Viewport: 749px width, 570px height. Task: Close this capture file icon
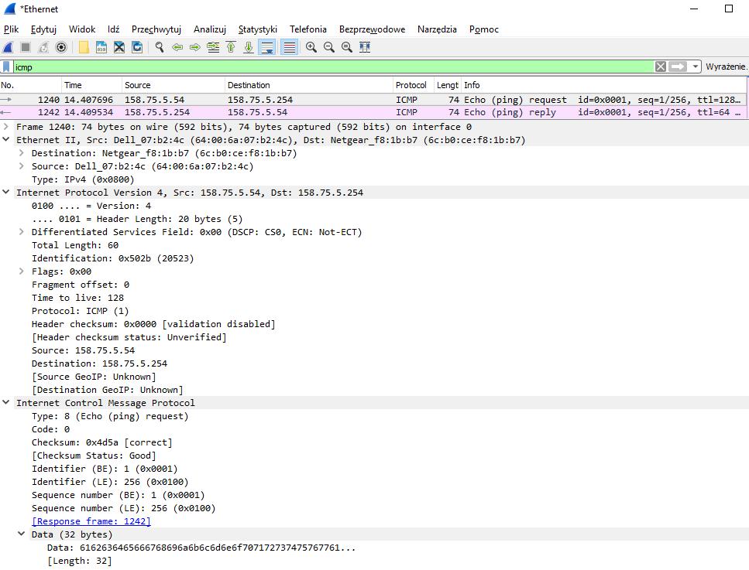119,47
